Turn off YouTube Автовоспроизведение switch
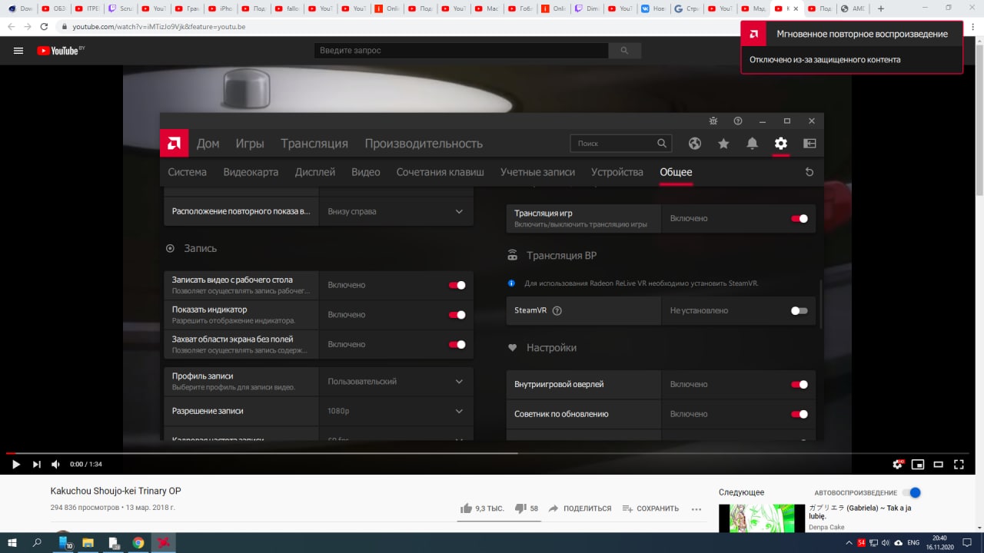 click(x=912, y=492)
